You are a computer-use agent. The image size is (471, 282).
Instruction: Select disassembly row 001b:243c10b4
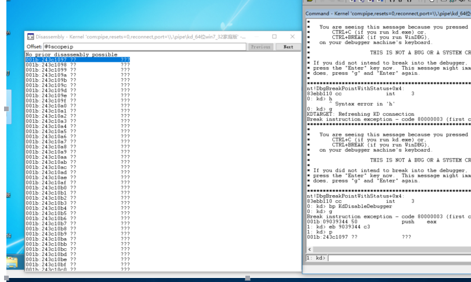coord(78,208)
